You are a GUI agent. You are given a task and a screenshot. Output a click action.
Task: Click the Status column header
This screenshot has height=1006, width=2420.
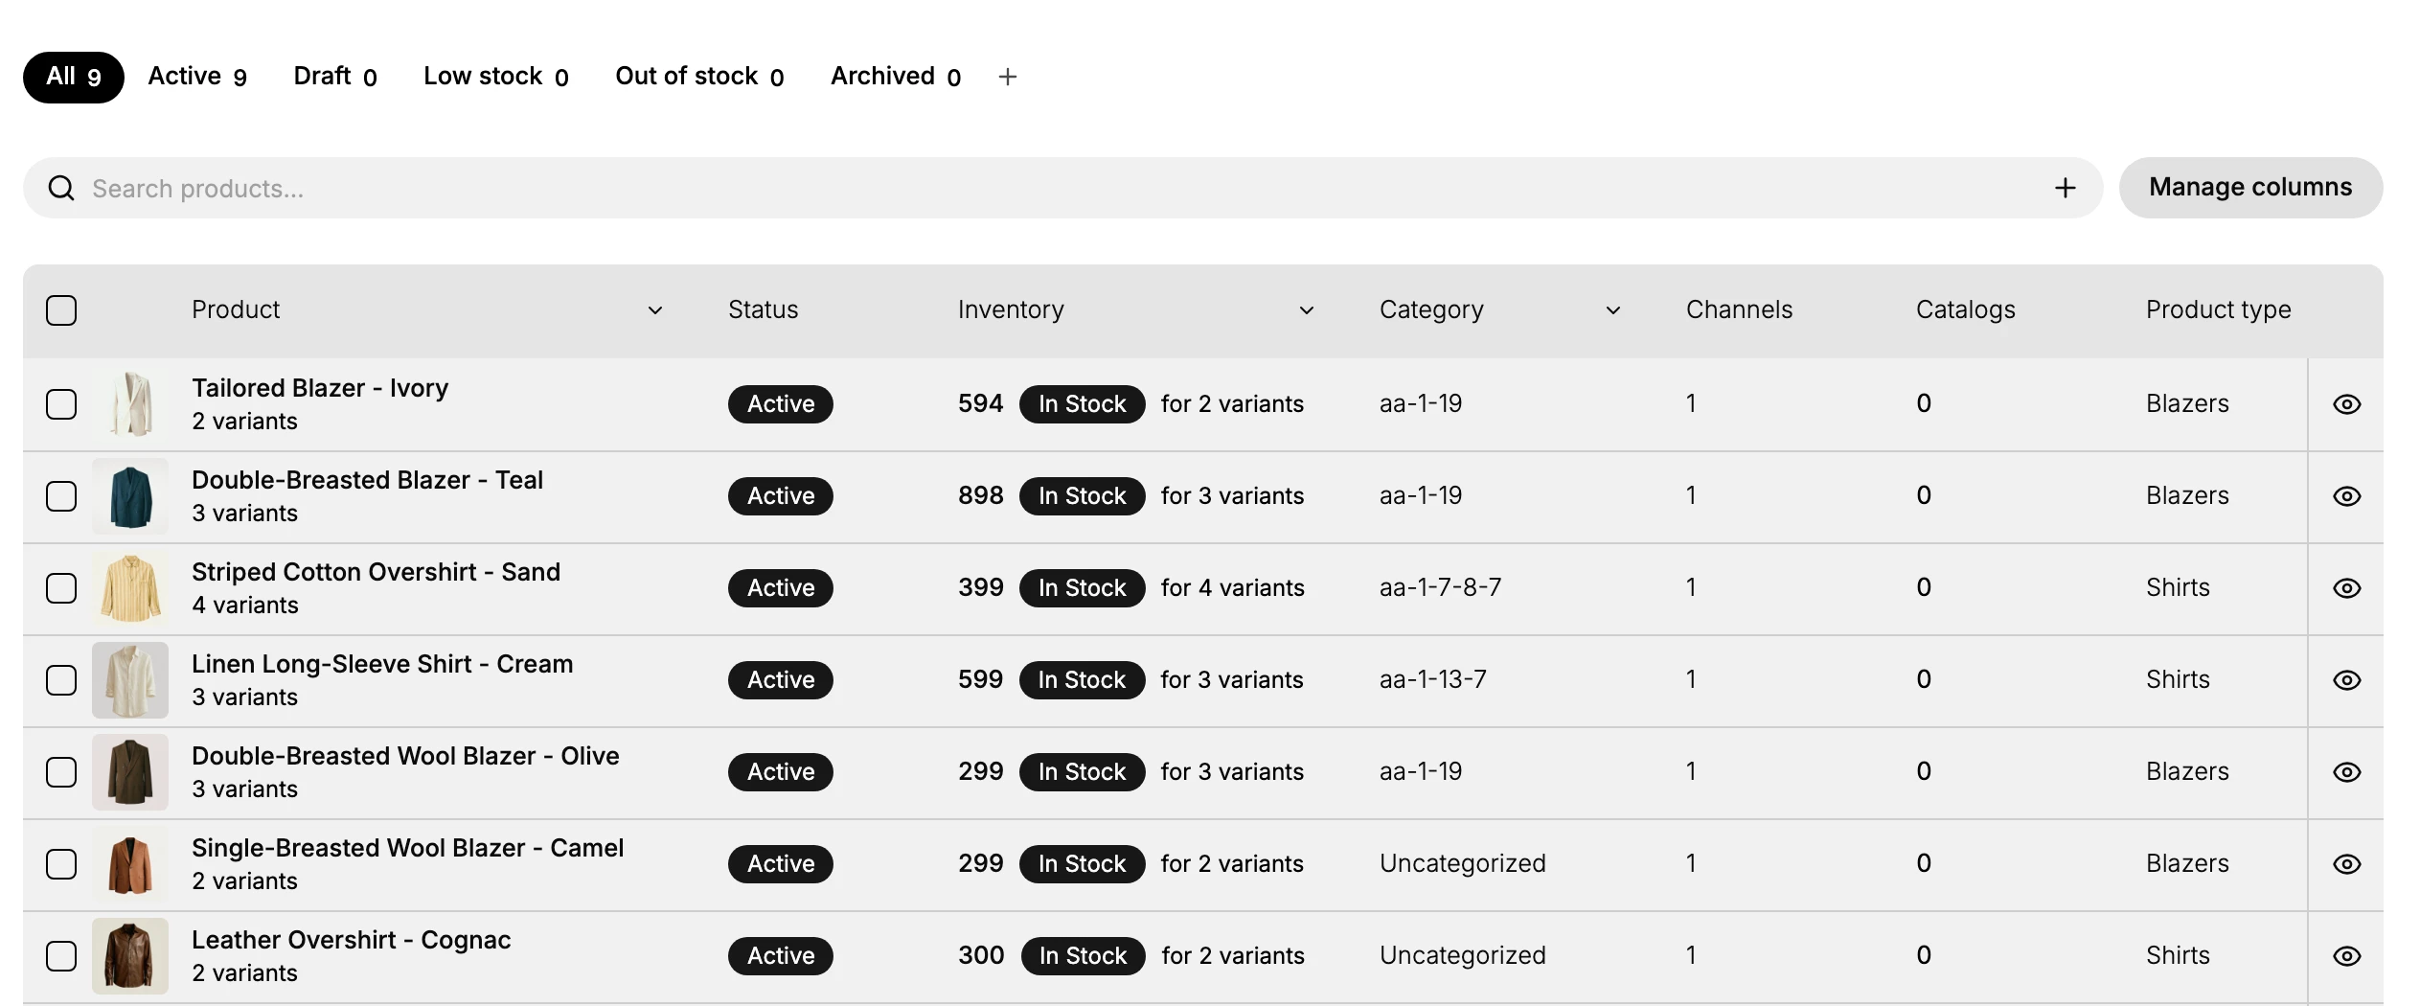763,309
